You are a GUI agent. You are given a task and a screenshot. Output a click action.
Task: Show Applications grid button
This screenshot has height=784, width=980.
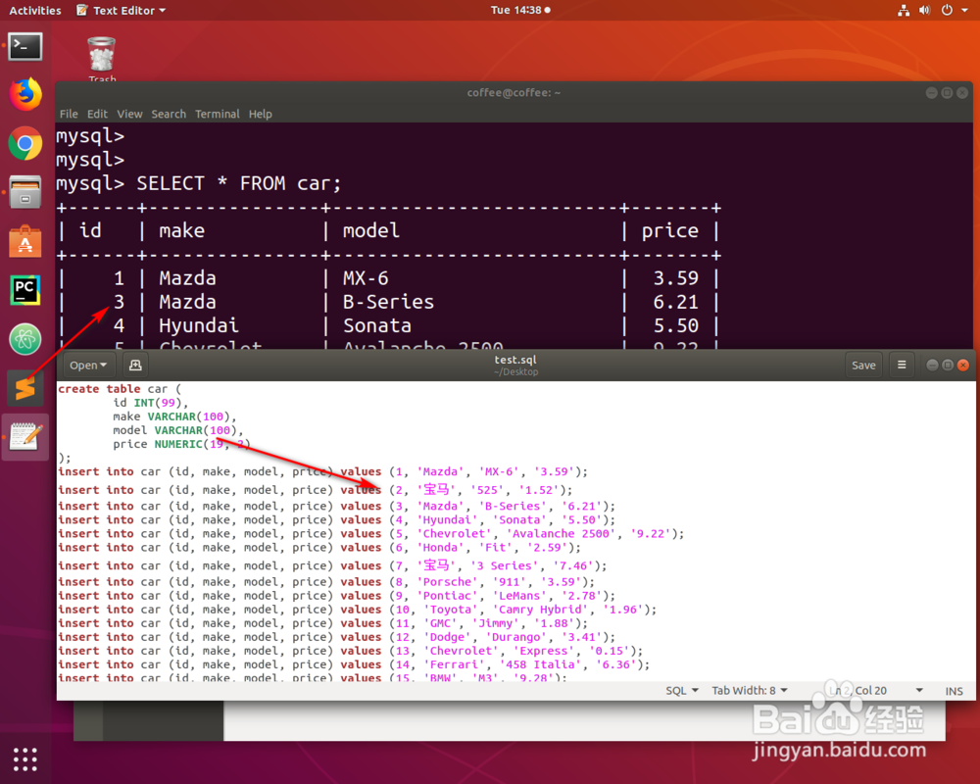(25, 759)
